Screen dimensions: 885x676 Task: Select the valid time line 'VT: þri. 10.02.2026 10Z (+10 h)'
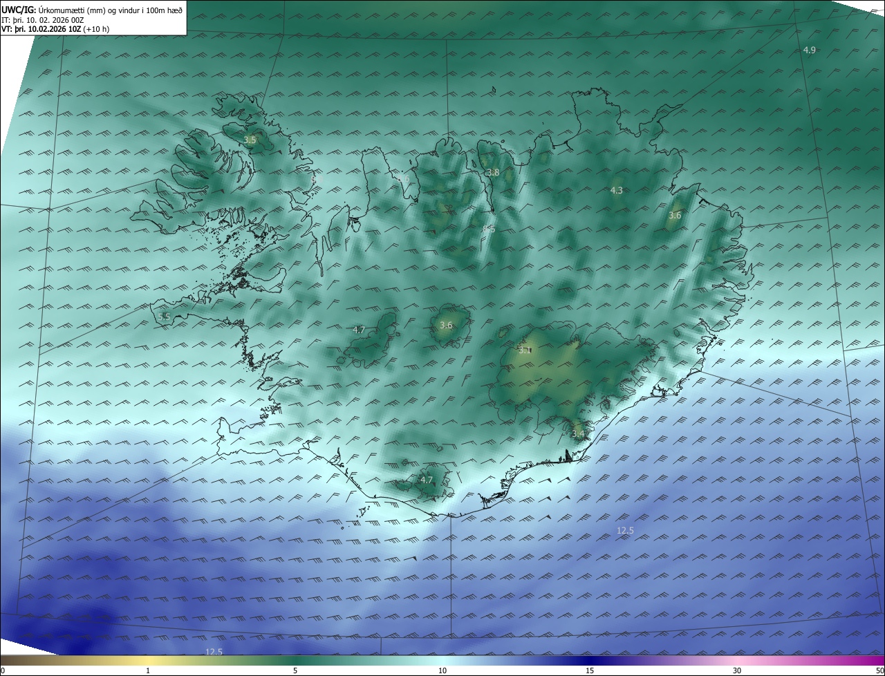click(x=55, y=29)
